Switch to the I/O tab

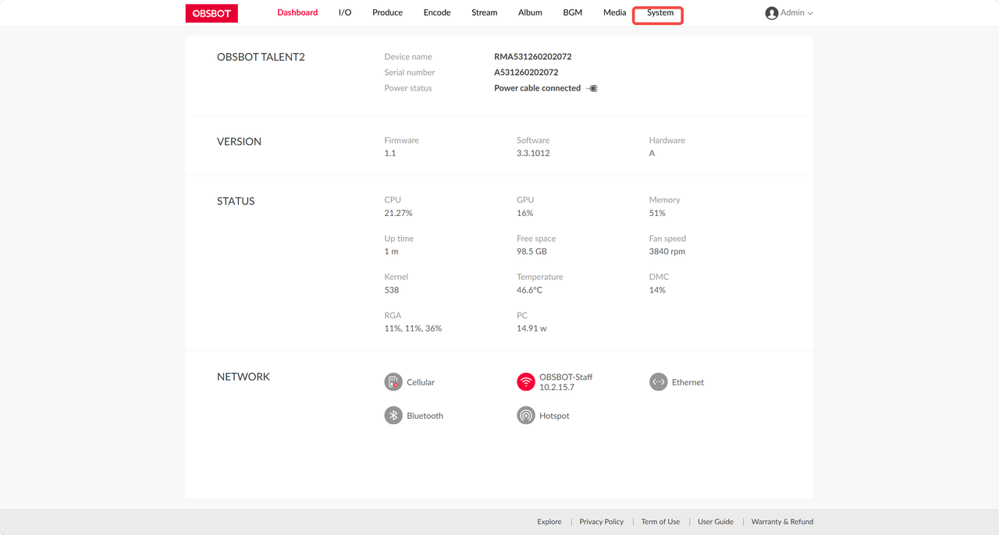(x=345, y=12)
